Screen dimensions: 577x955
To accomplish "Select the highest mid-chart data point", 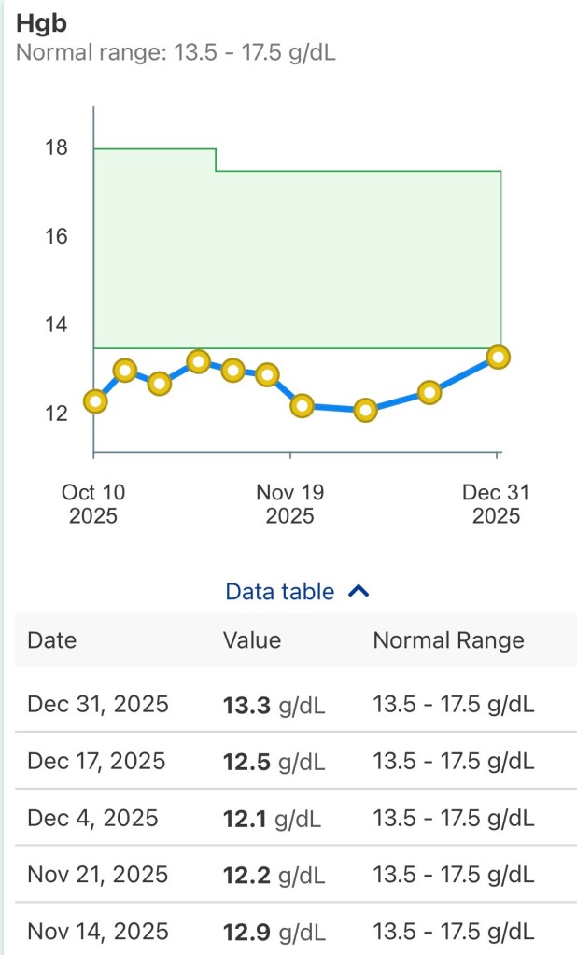I will tap(198, 361).
